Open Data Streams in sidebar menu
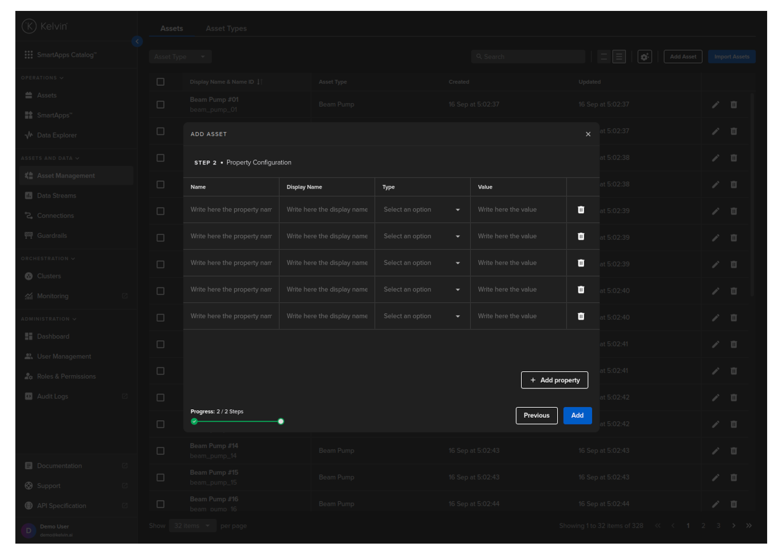Image resolution: width=783 pixels, height=555 pixels. (56, 196)
